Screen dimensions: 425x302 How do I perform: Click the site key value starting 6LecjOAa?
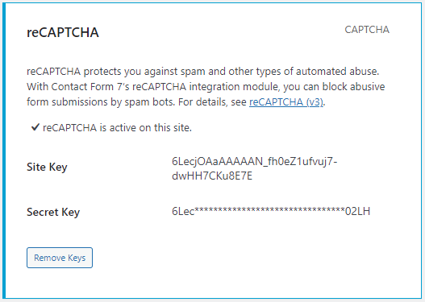click(x=255, y=168)
